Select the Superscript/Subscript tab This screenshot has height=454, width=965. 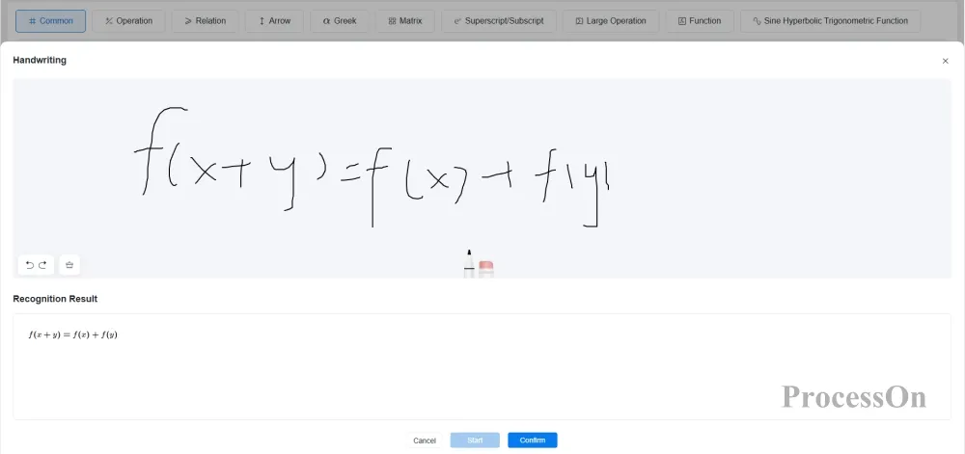tap(499, 21)
